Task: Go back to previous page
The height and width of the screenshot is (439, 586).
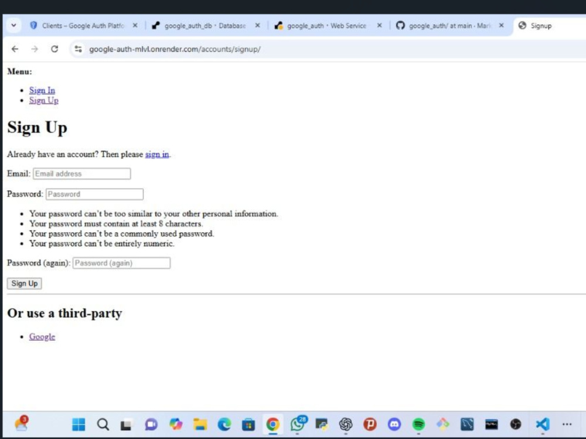Action: click(15, 49)
